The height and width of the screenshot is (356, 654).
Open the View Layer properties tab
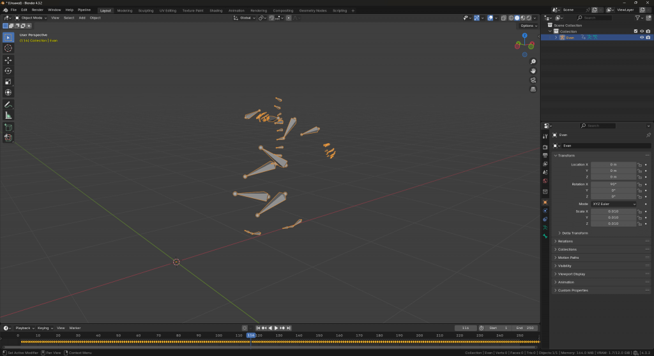545,164
